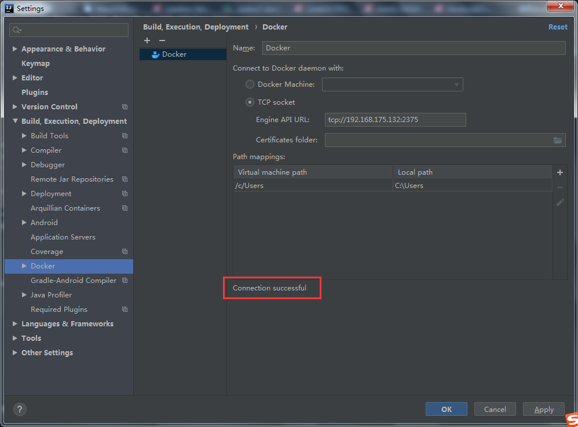Select the C:\Users local path cell

pos(473,186)
